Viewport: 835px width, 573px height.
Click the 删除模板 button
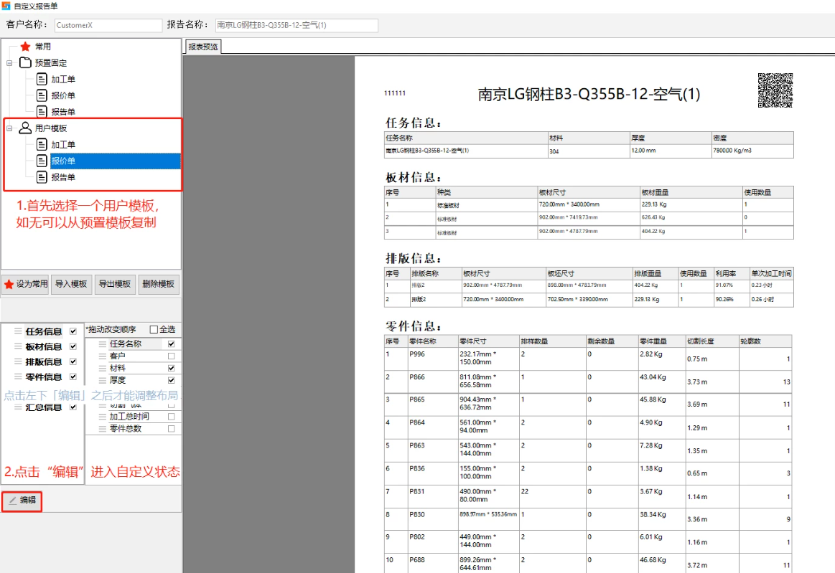coord(159,284)
